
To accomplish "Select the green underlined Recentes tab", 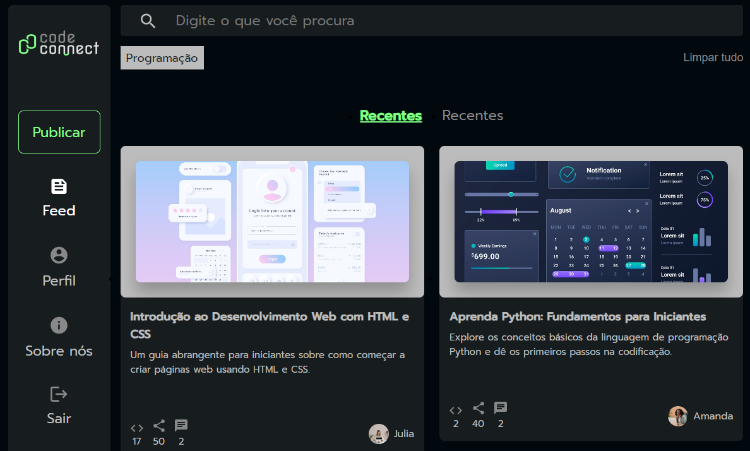I will tap(391, 116).
